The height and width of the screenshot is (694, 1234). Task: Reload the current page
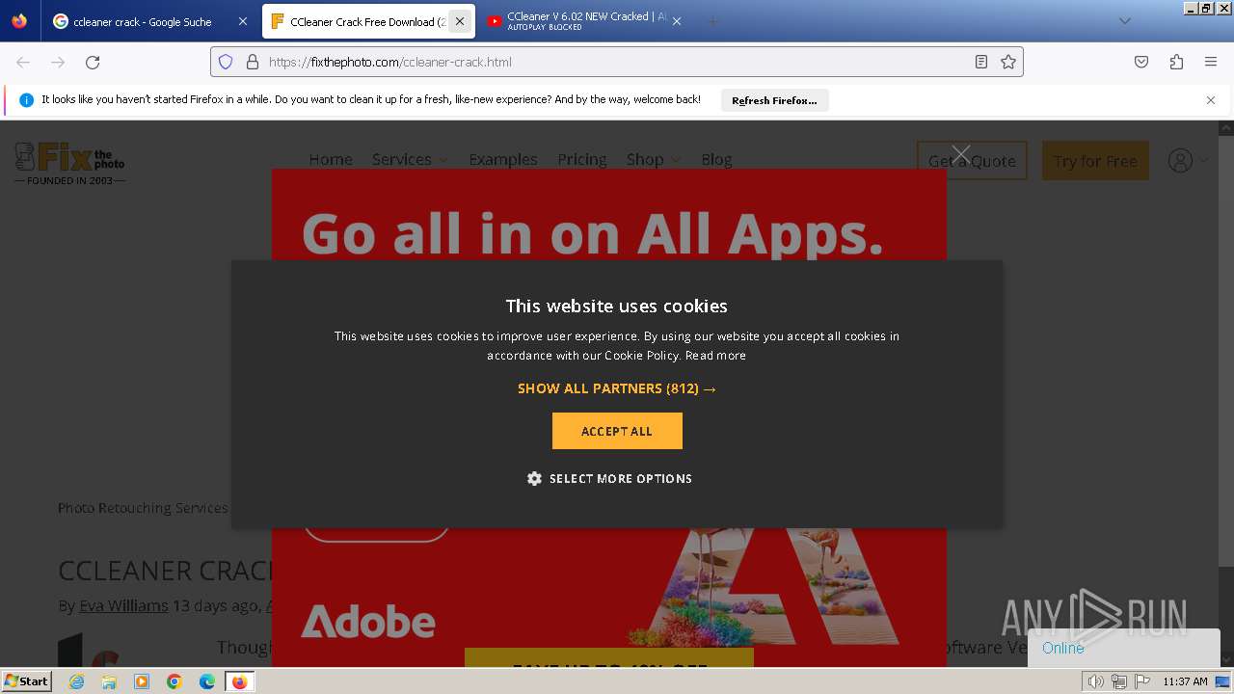93,62
